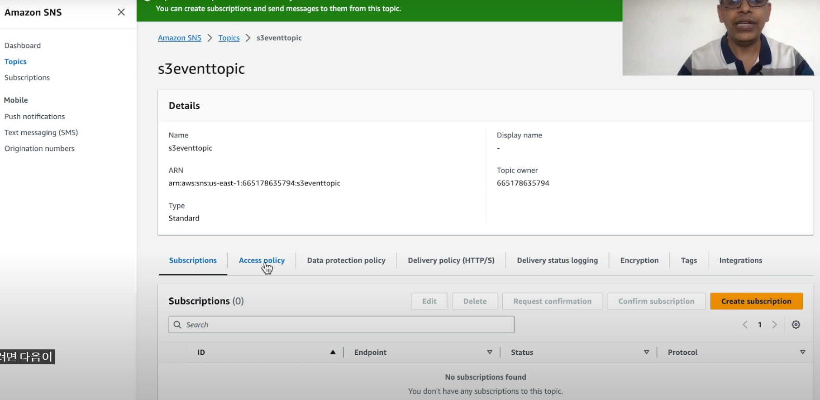
Task: Click the Mobile section heading
Action: coord(16,100)
